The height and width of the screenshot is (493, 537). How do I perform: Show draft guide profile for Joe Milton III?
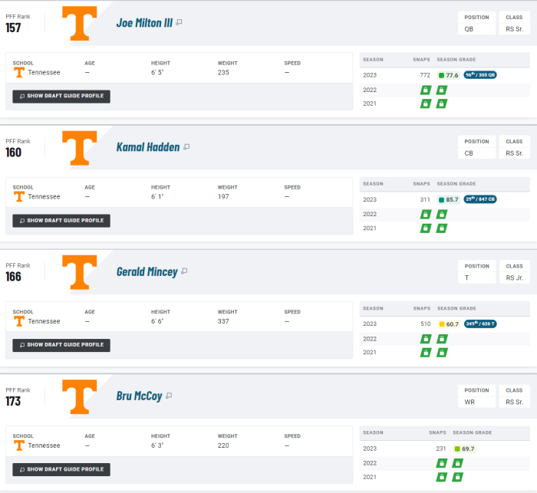(61, 97)
